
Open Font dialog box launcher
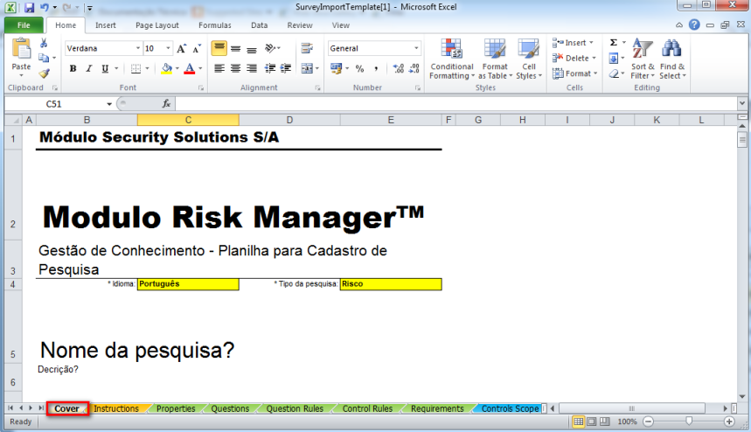[x=201, y=88]
